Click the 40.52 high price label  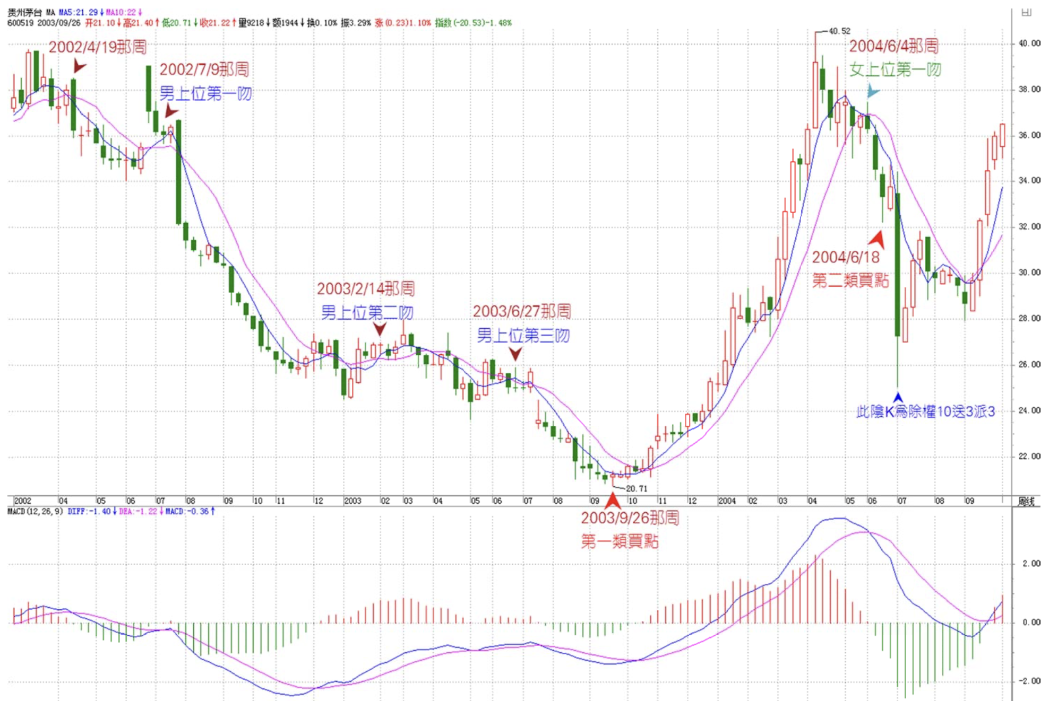839,31
